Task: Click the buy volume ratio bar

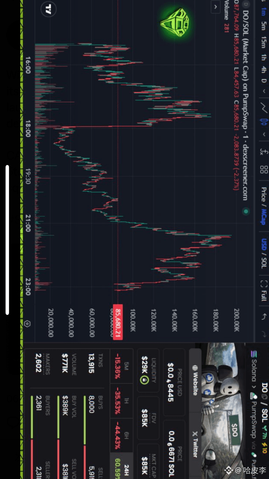Action: click(x=58, y=437)
